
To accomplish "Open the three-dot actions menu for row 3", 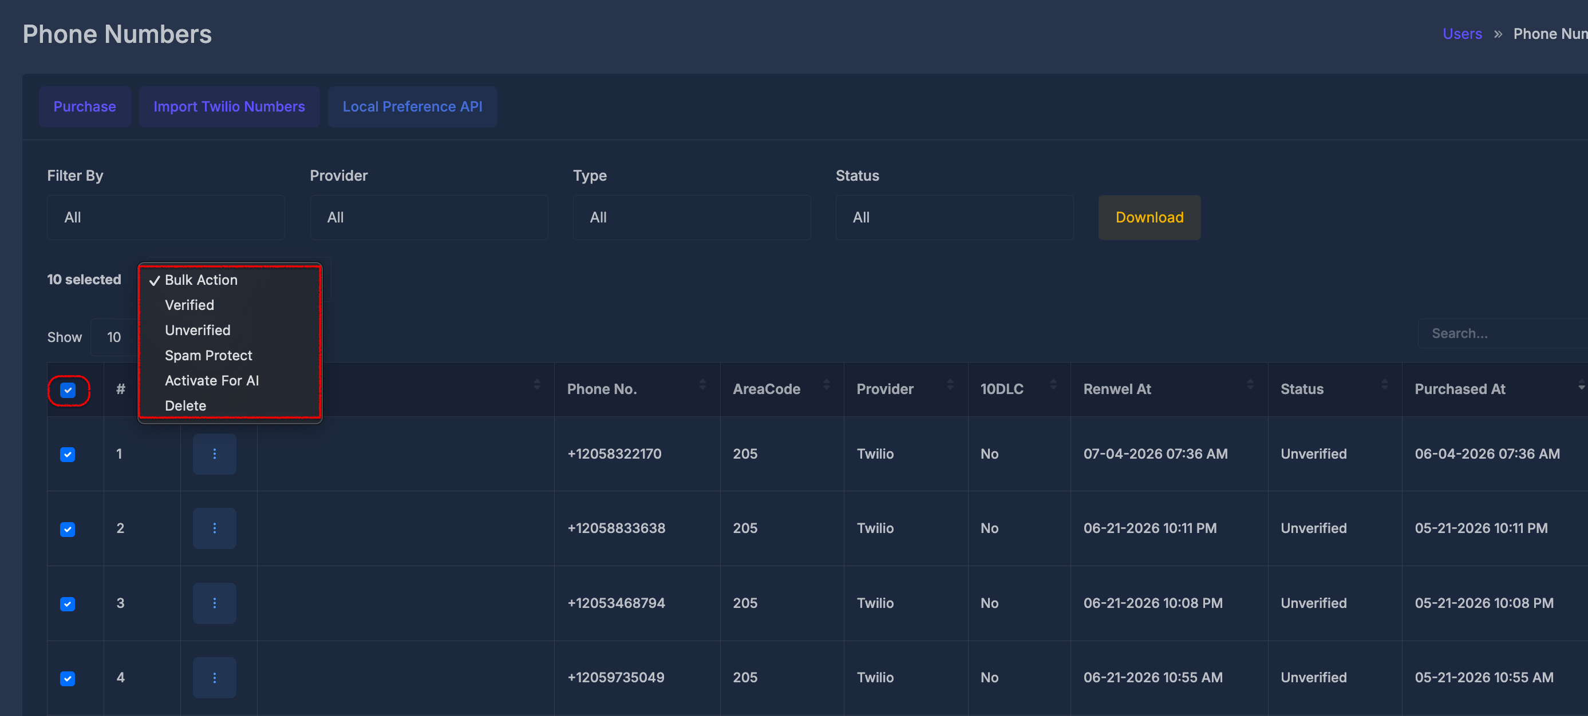I will [214, 603].
